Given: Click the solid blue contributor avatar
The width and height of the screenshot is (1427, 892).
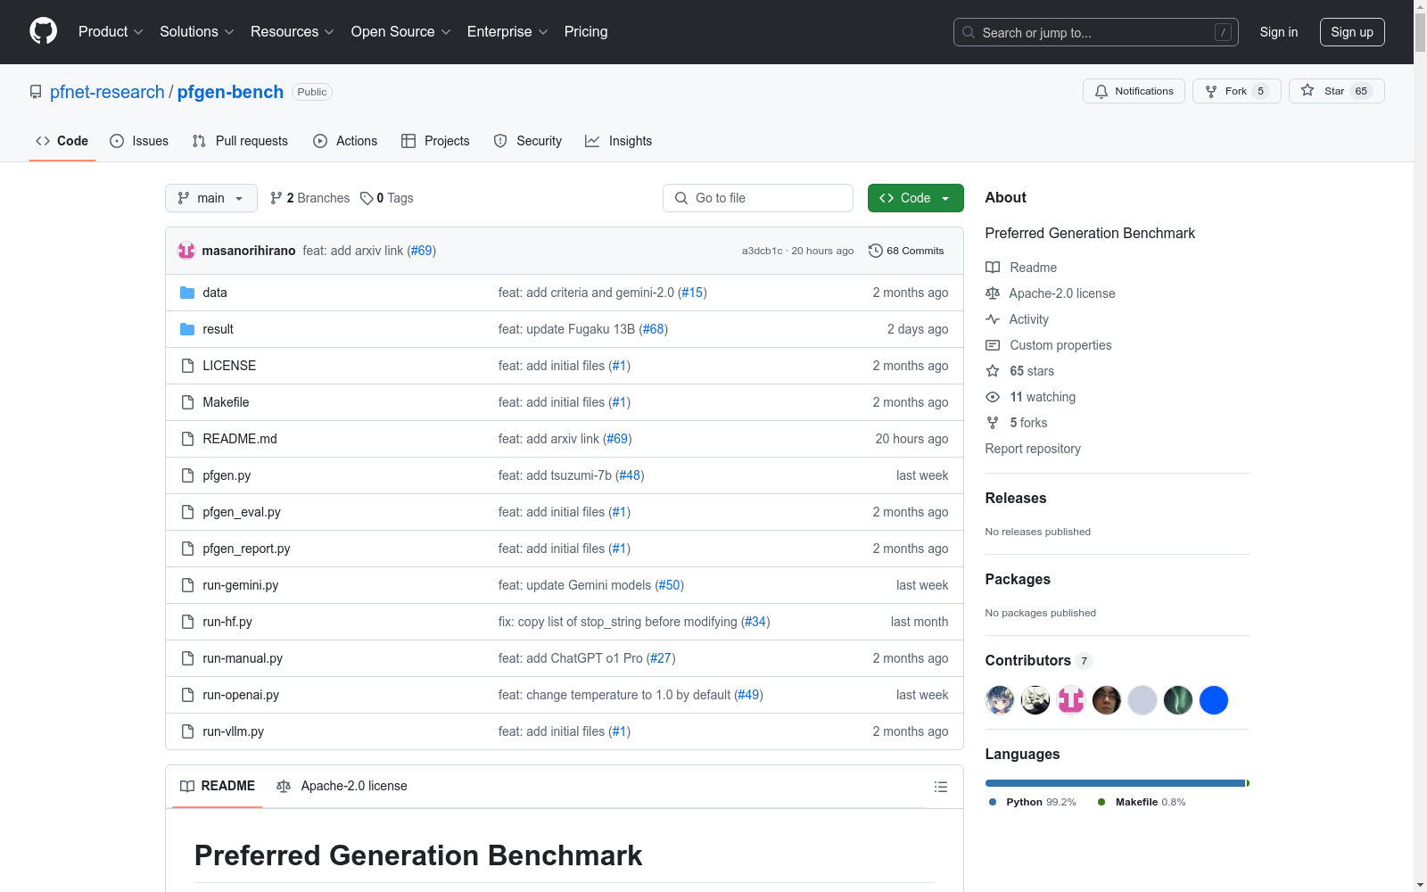Looking at the screenshot, I should click(x=1214, y=700).
